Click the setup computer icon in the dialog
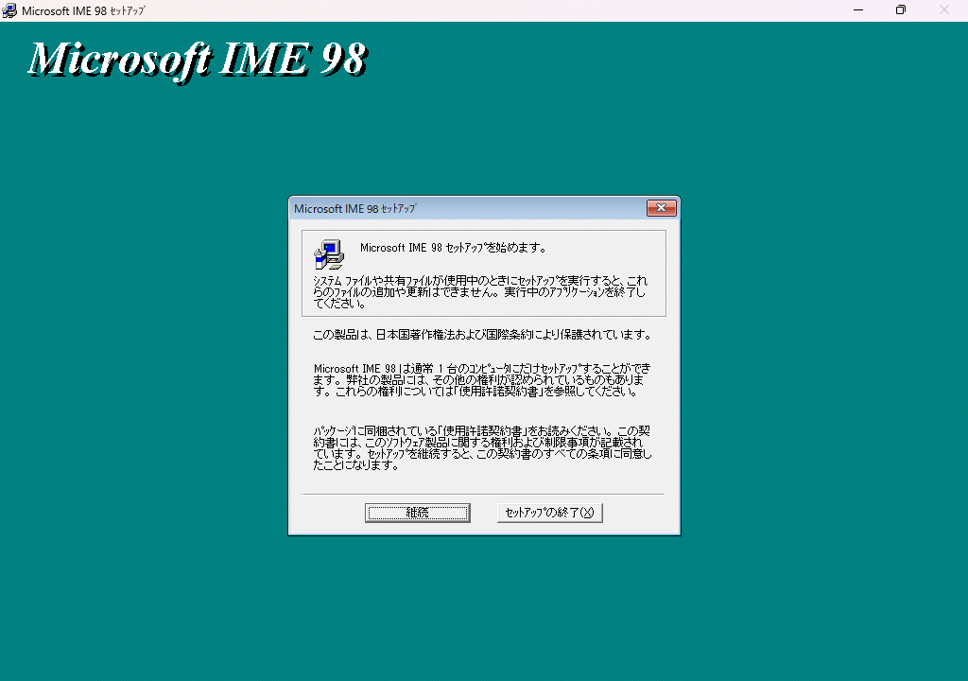Image resolution: width=968 pixels, height=681 pixels. point(328,253)
